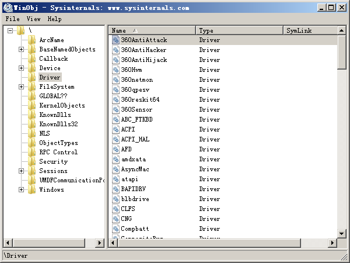Image resolution: width=350 pixels, height=263 pixels.
Task: Click the driver list vertical scrollbar thumb
Action: pos(341,52)
